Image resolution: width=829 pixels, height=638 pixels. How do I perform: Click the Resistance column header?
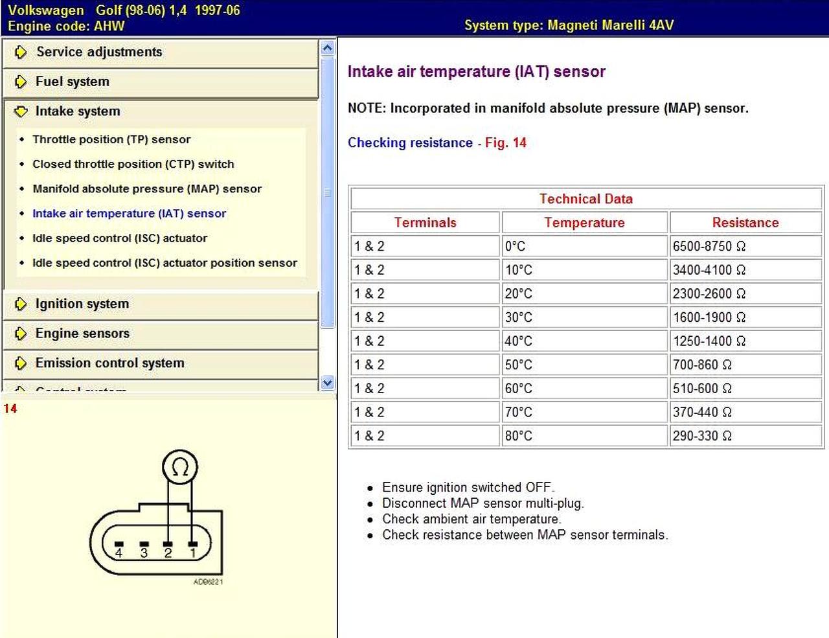click(x=745, y=223)
